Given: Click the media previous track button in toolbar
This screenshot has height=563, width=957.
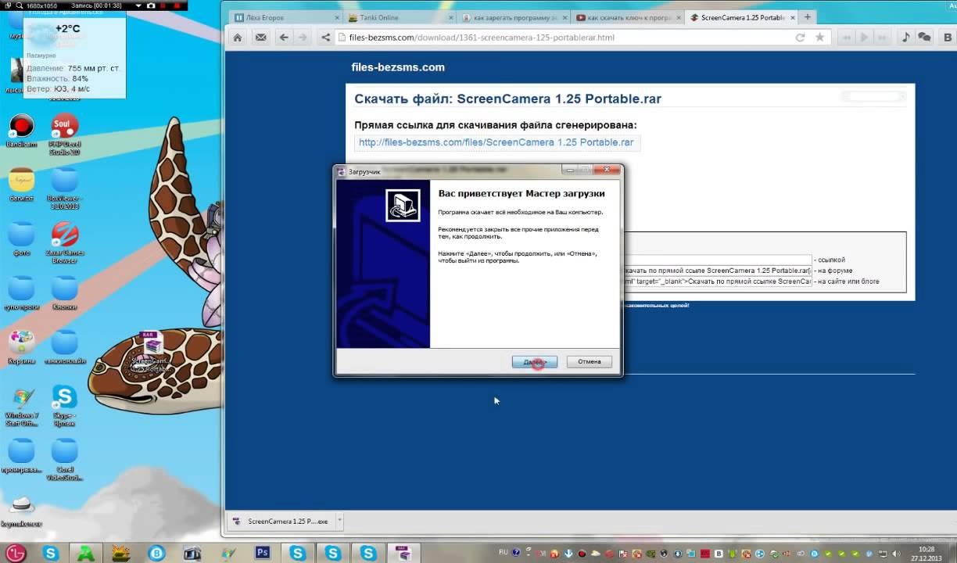Looking at the screenshot, I should coord(845,38).
